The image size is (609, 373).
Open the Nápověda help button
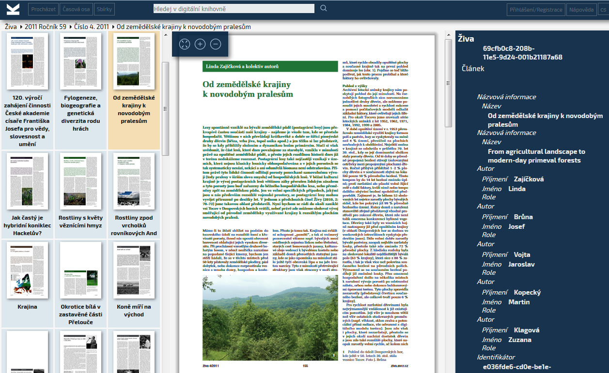coord(581,10)
